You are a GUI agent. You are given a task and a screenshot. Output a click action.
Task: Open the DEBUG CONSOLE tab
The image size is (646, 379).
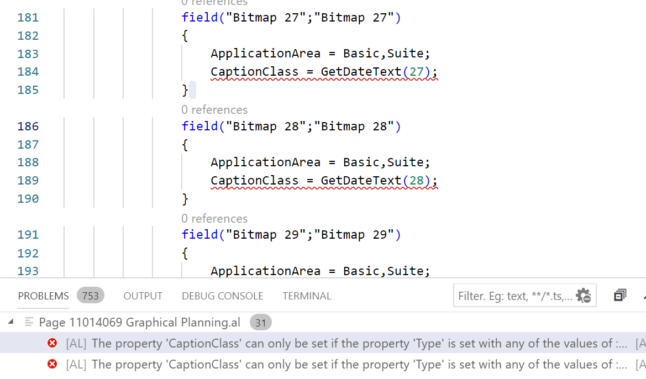pos(222,296)
